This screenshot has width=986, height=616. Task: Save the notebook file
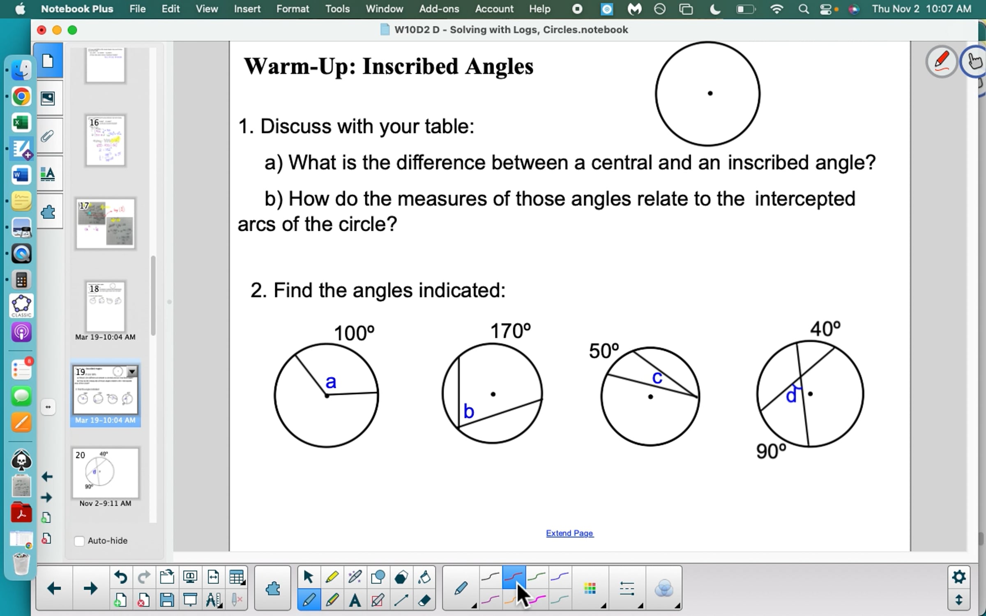[167, 600]
